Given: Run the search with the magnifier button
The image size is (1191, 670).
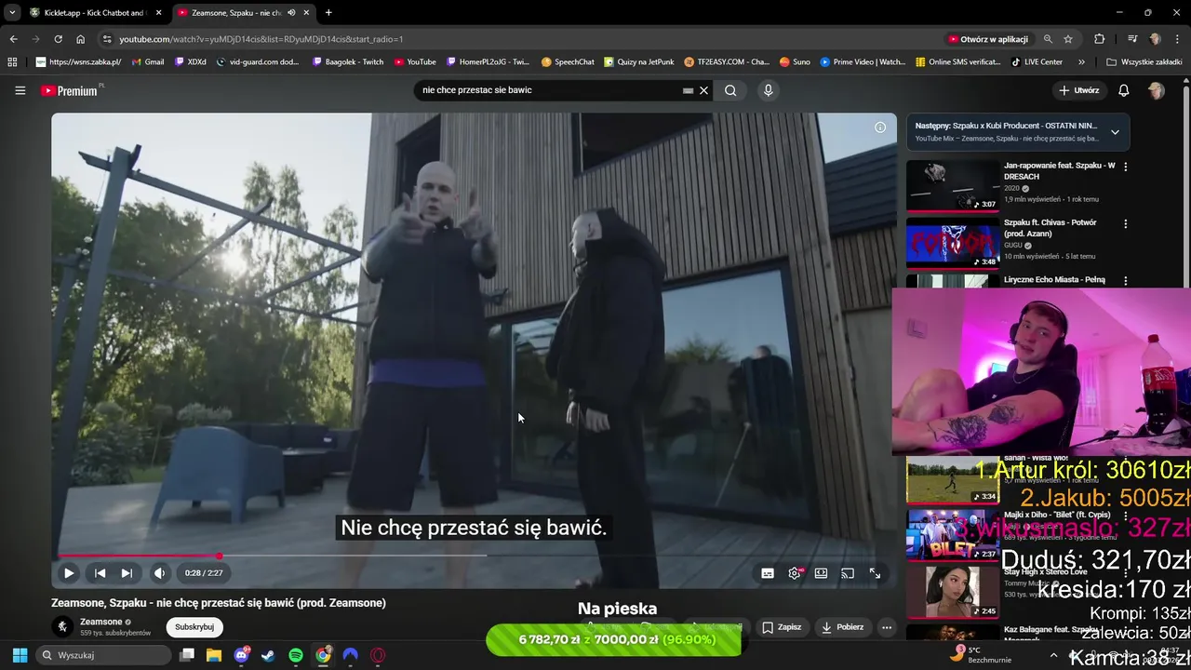Looking at the screenshot, I should coord(730,90).
